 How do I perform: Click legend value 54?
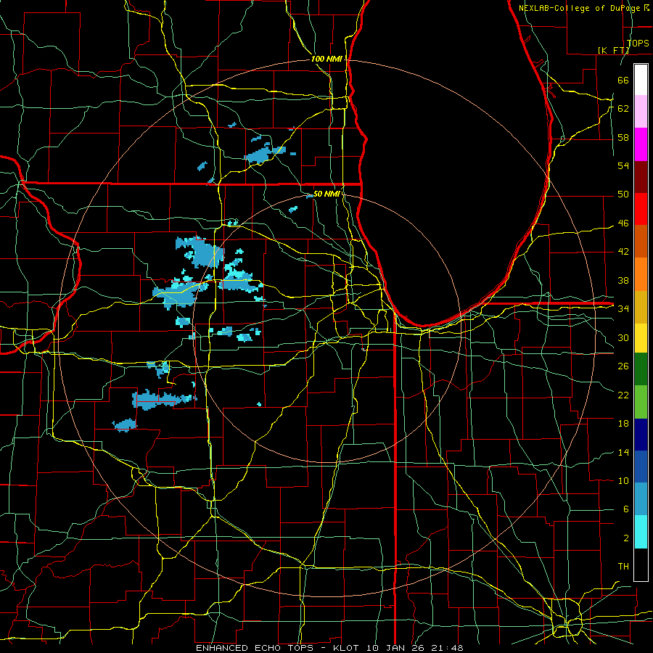[623, 165]
